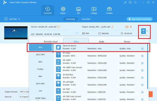The width and height of the screenshot is (157, 101).
Task: Choose 5K/8K Video in format list
Action: tap(40, 98)
